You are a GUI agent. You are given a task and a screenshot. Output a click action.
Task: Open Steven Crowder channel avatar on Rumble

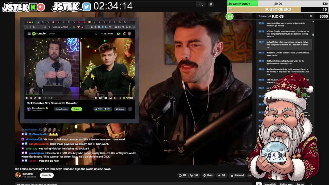pyautogui.click(x=29, y=109)
